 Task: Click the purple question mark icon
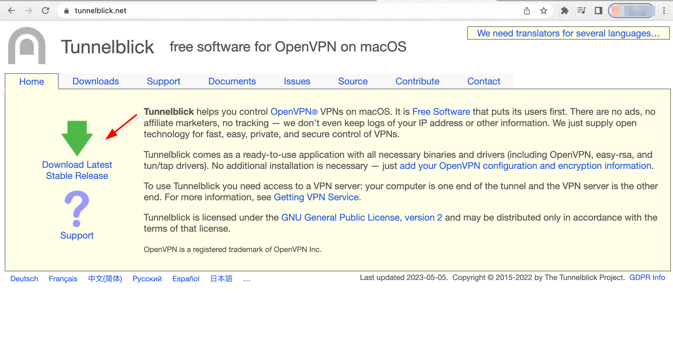pos(77,208)
